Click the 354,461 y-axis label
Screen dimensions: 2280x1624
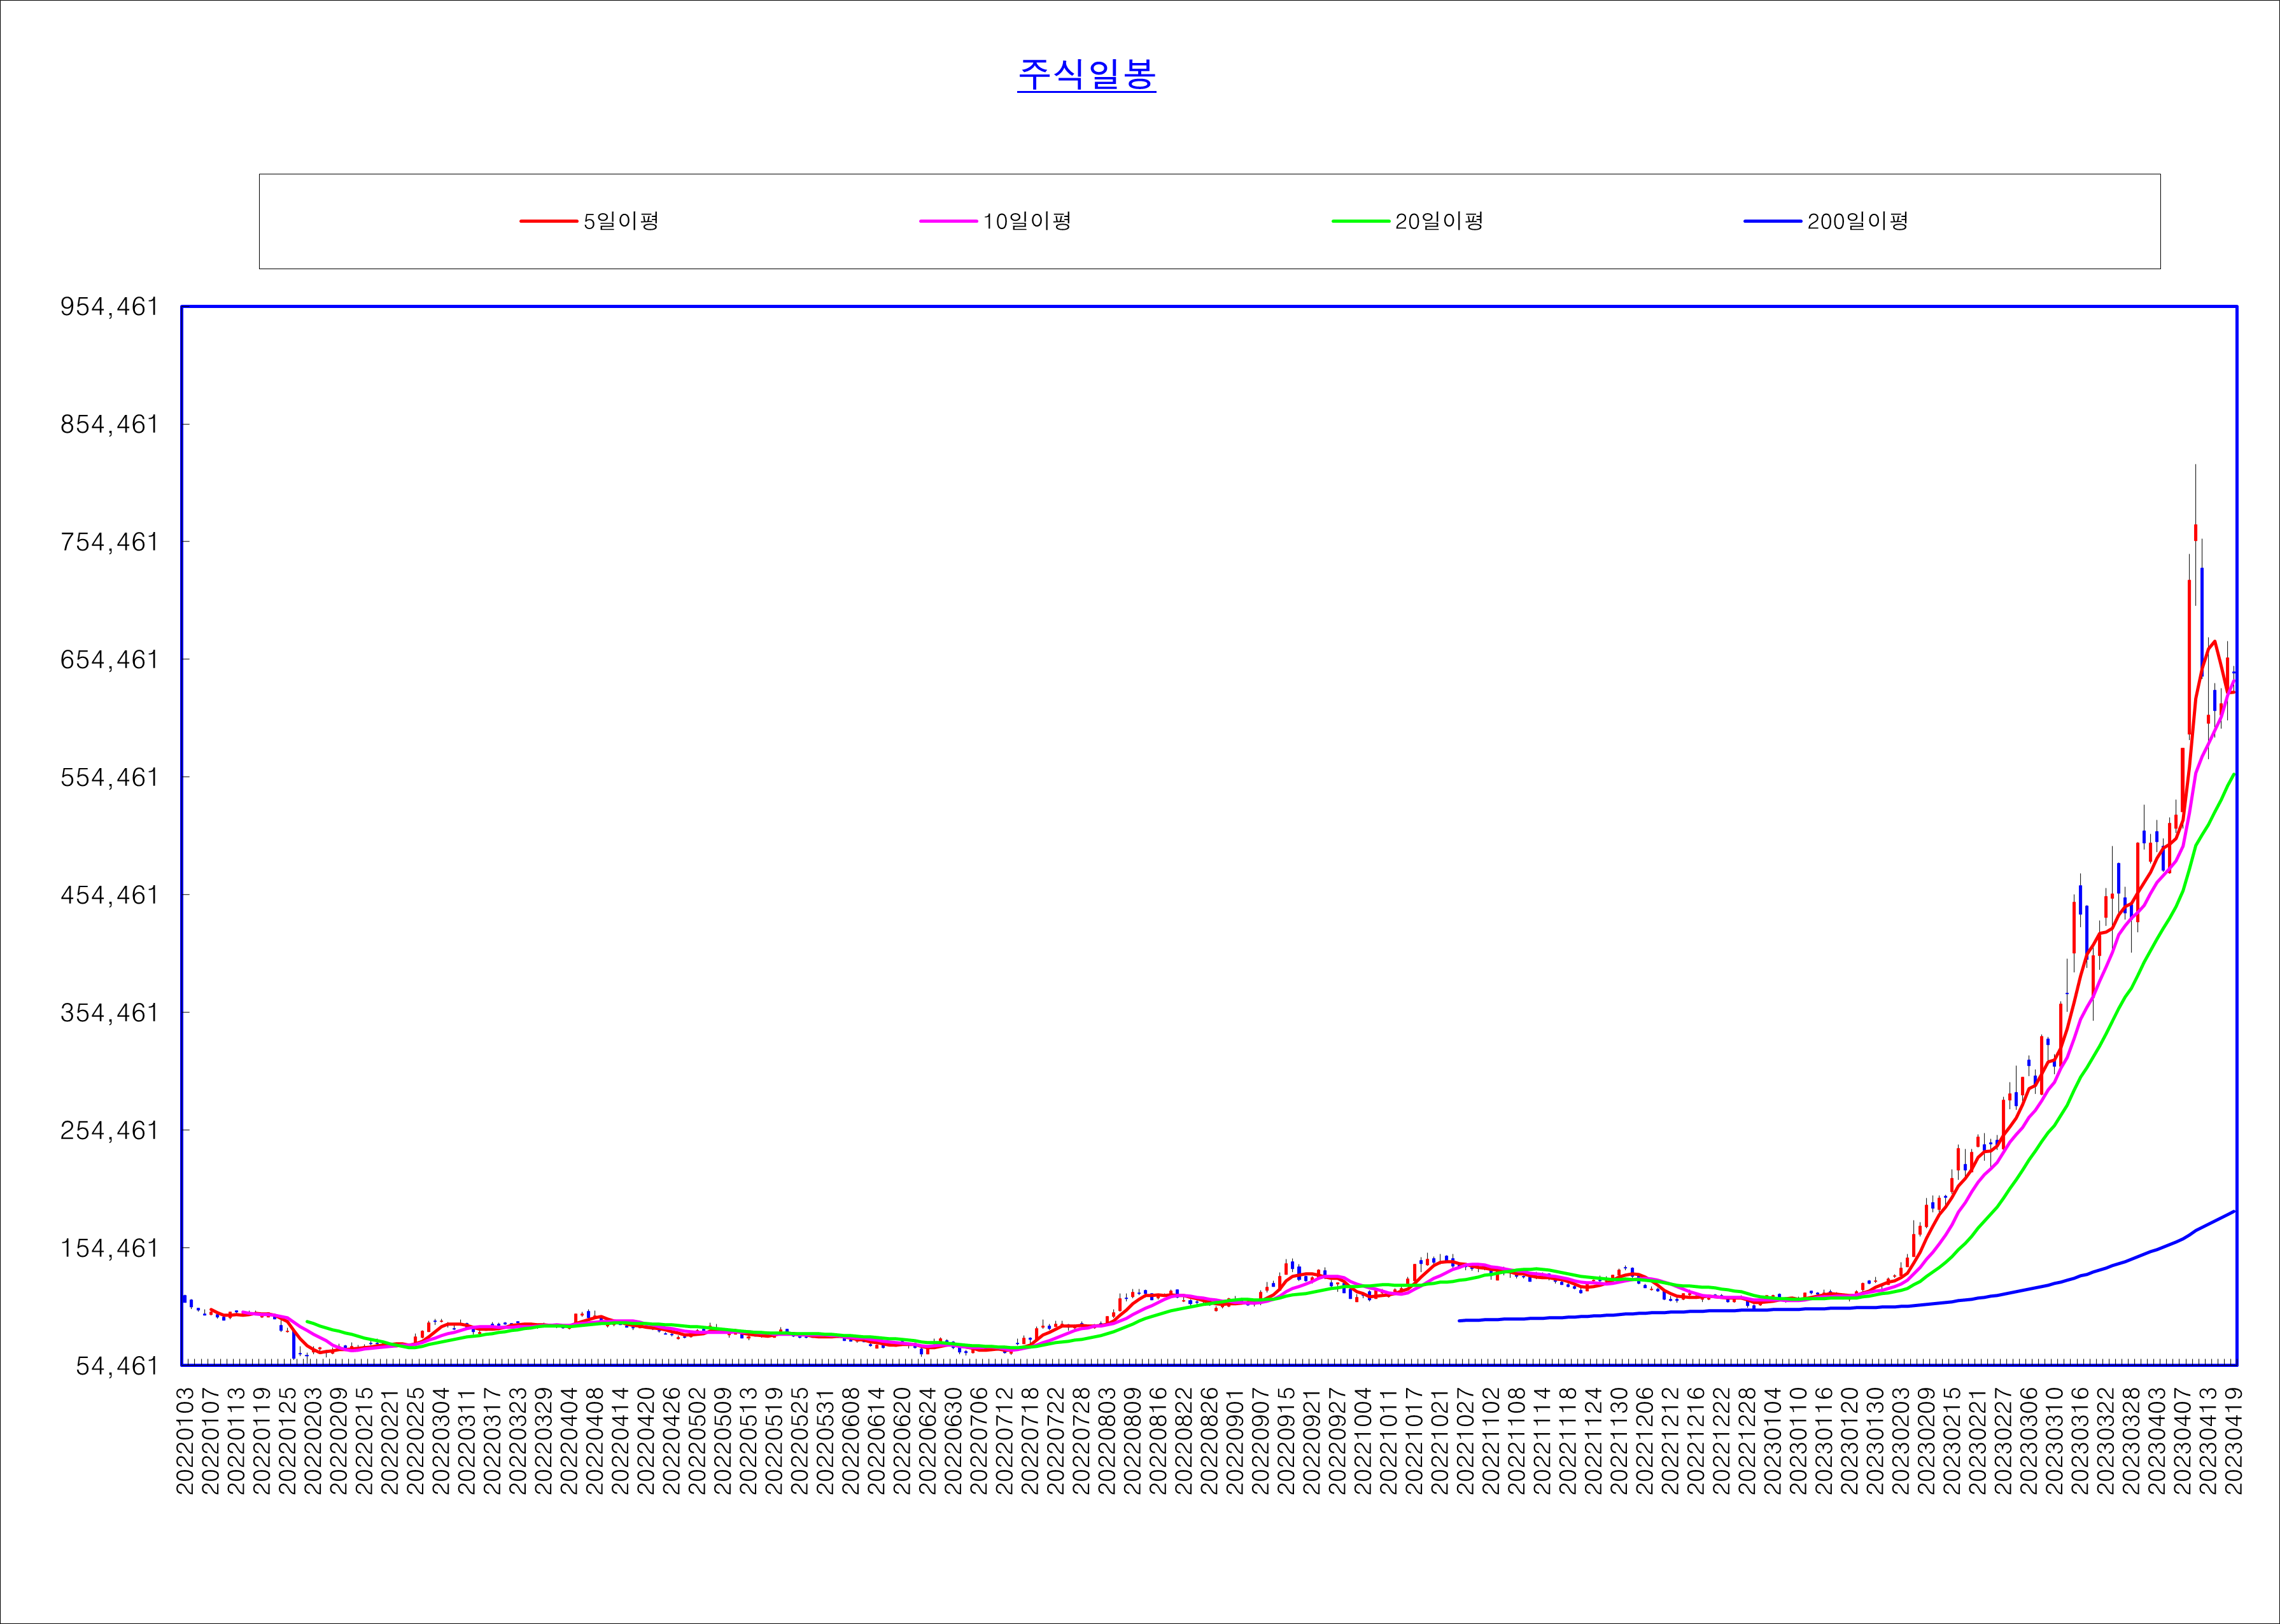[x=110, y=1013]
